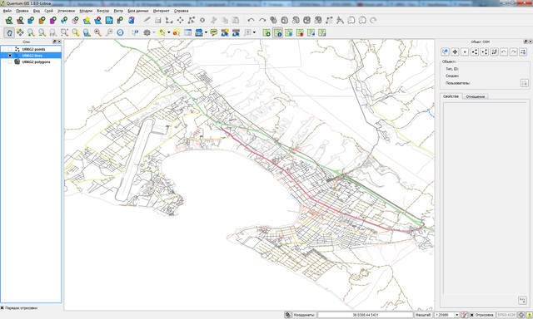Open the Файл menu
533x319 pixels.
tap(7, 11)
